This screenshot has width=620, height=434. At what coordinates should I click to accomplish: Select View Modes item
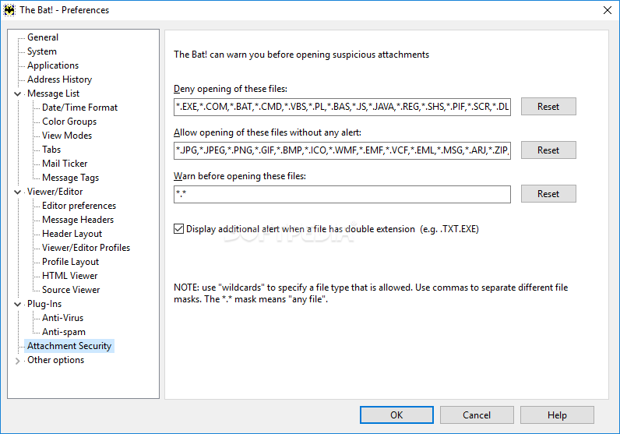[67, 136]
